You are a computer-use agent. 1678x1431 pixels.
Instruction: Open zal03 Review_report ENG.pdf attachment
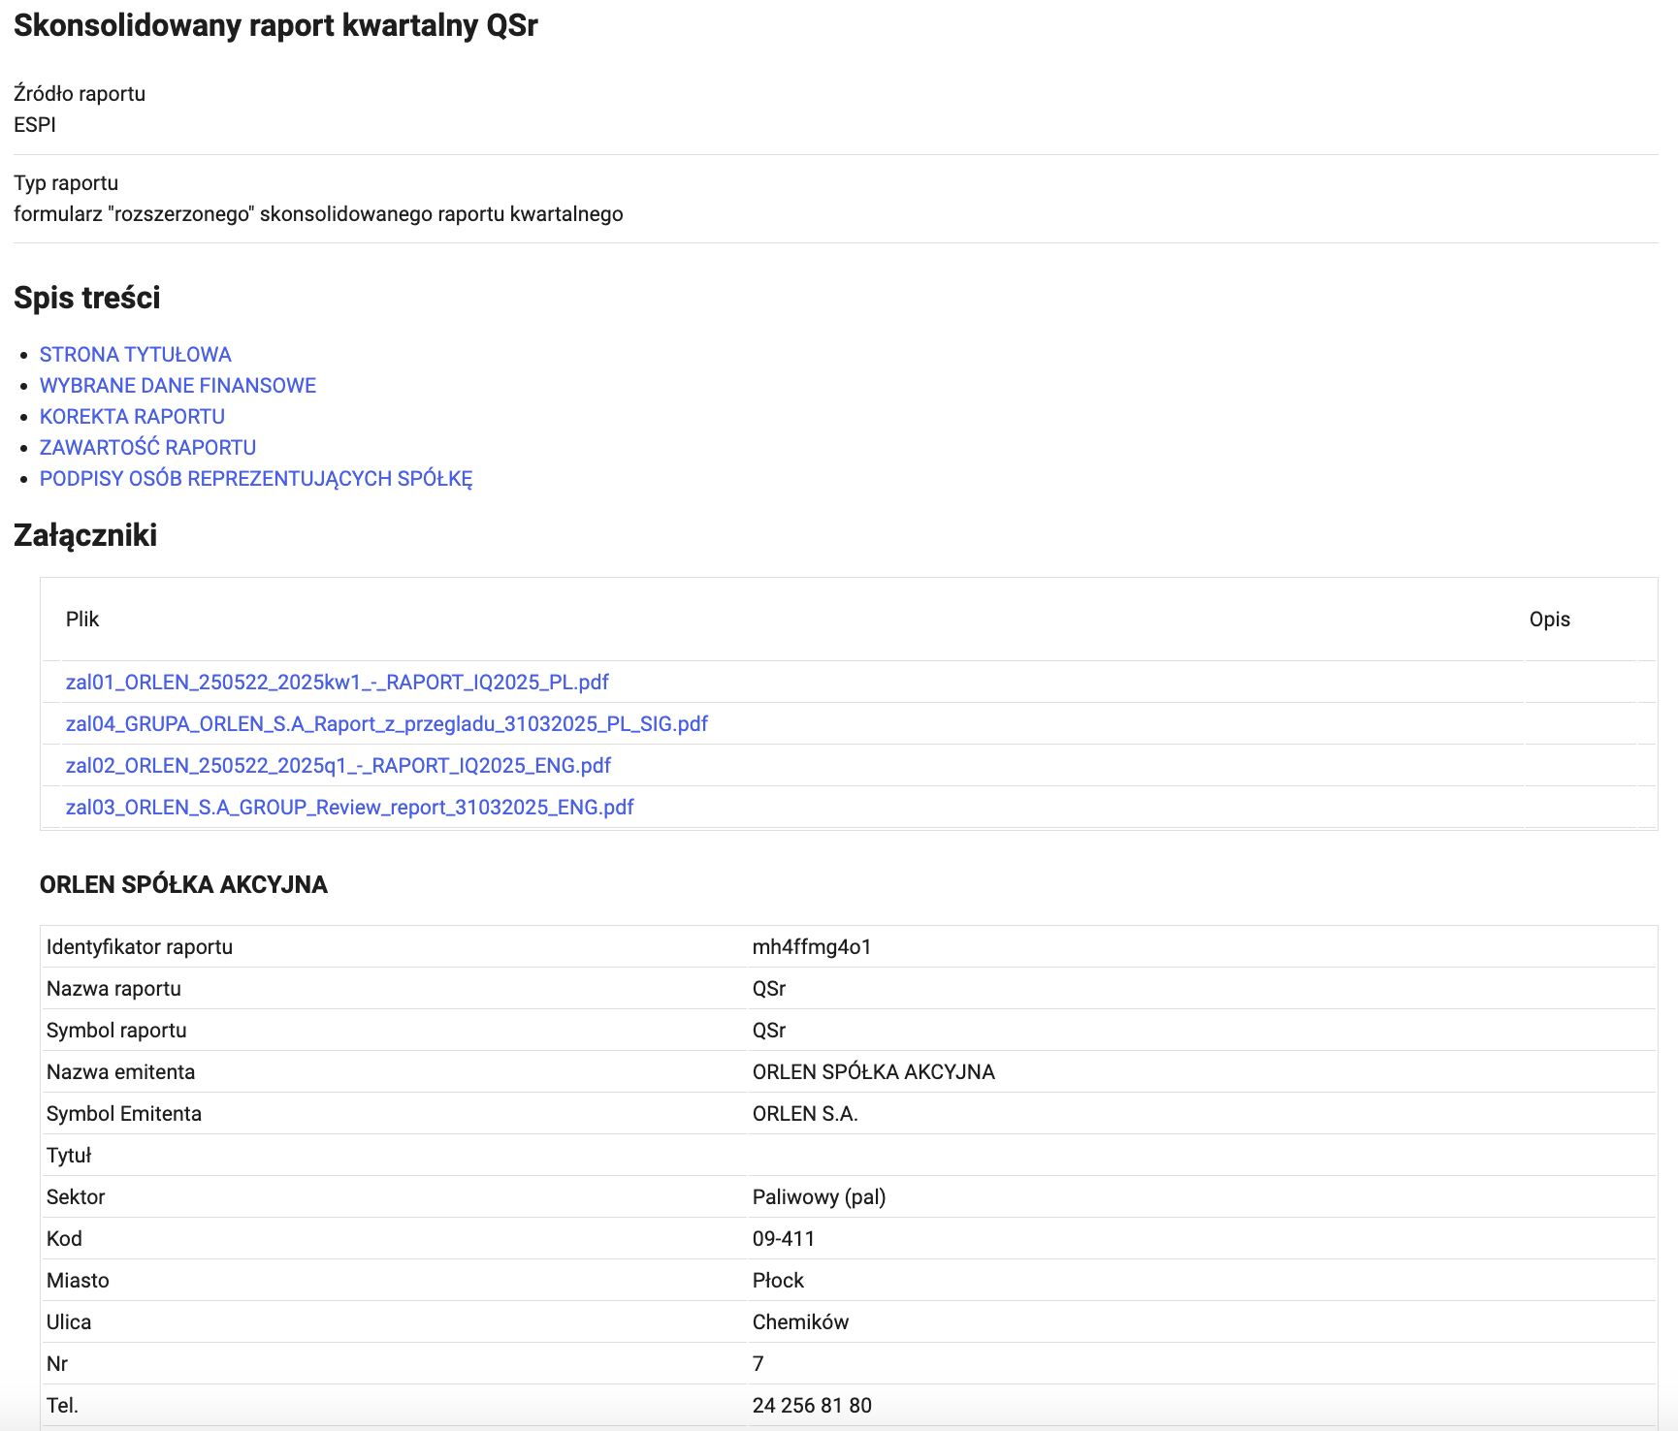349,808
